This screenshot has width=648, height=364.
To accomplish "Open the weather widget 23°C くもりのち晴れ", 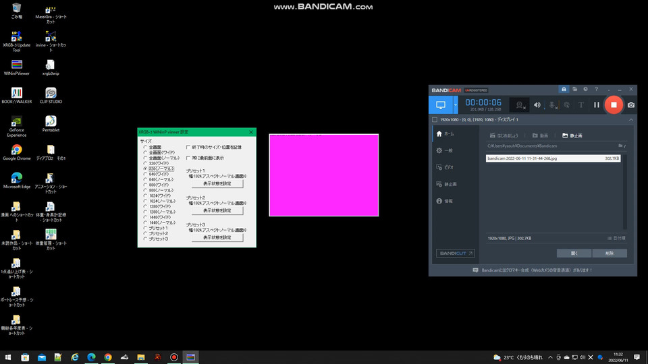I will (518, 357).
